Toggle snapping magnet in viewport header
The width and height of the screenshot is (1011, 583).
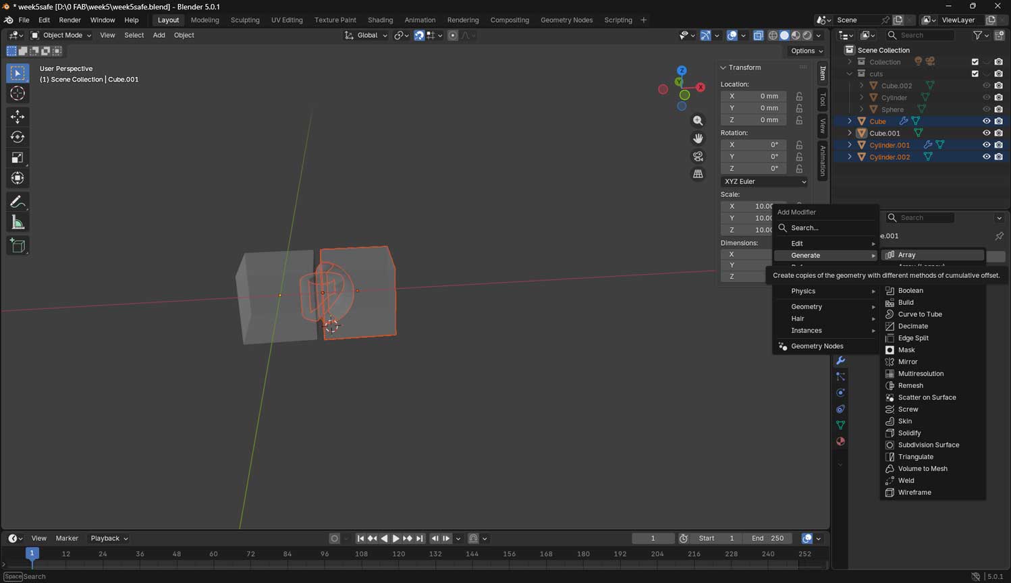(419, 35)
